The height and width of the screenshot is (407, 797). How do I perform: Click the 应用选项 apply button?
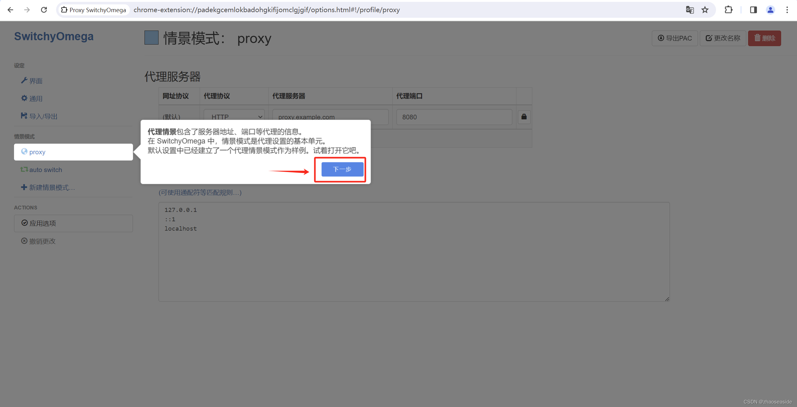tap(74, 223)
